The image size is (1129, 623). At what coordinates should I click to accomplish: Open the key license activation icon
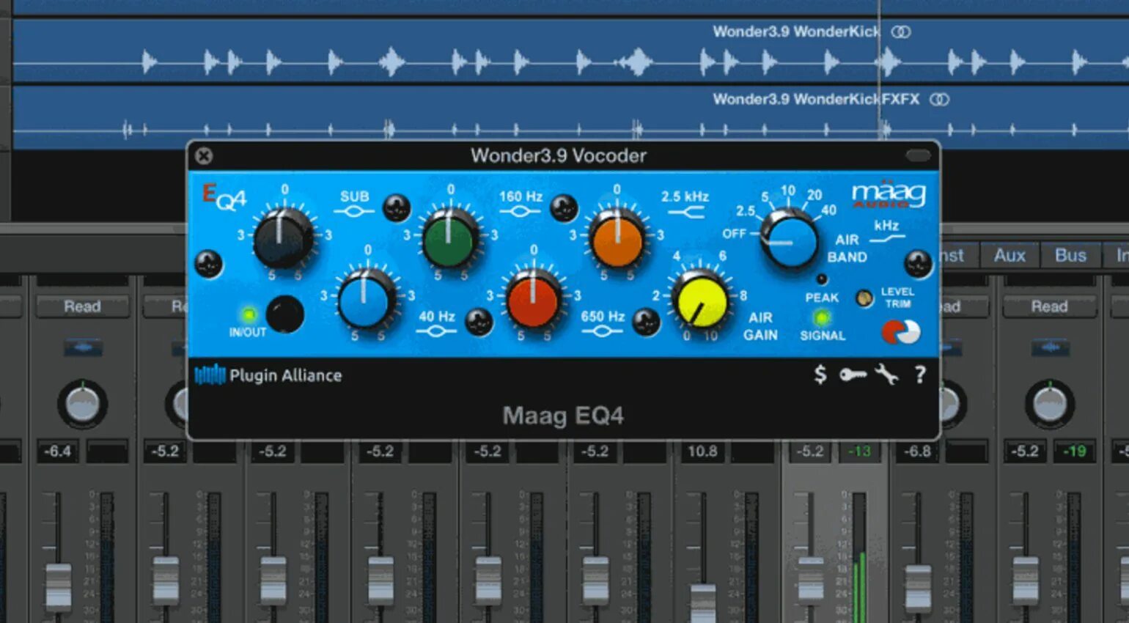click(x=853, y=375)
